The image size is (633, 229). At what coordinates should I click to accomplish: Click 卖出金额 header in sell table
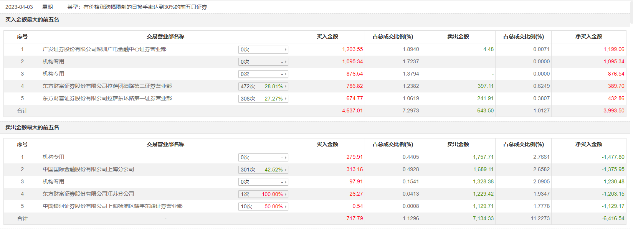pos(458,144)
